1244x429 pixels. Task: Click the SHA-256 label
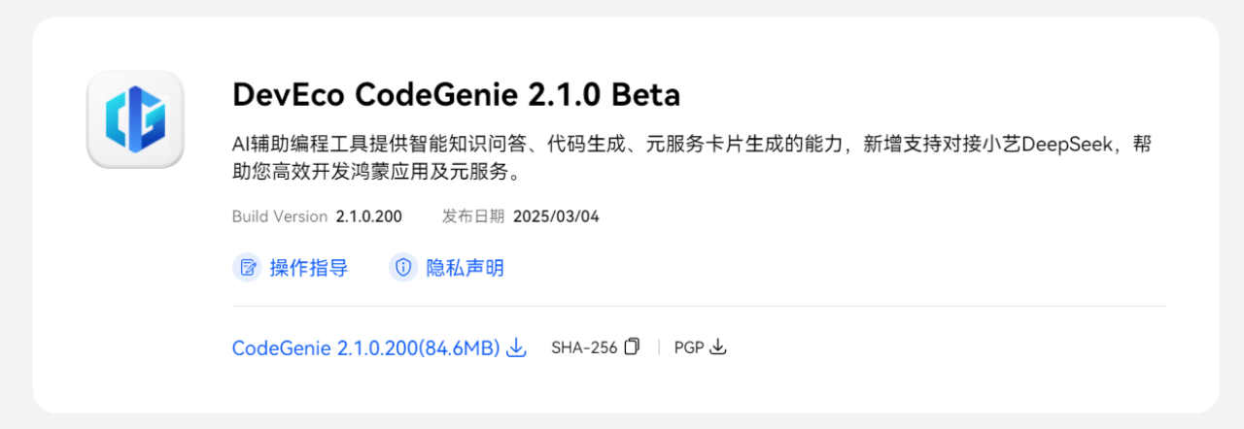[x=583, y=347]
